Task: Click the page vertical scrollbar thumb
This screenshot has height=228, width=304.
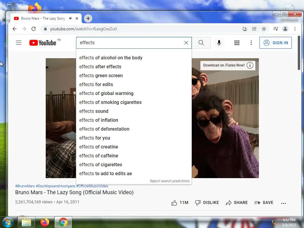Action: coord(299,53)
